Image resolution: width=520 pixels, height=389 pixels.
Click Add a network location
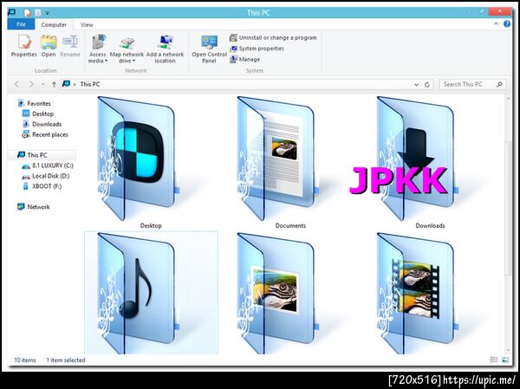pos(165,49)
